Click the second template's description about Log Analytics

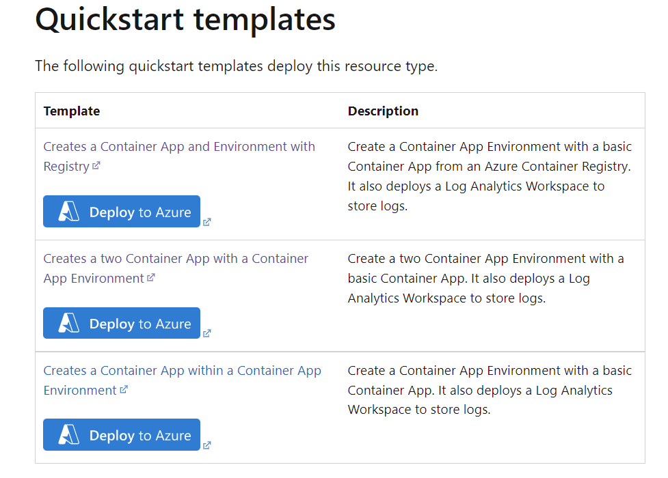479,278
